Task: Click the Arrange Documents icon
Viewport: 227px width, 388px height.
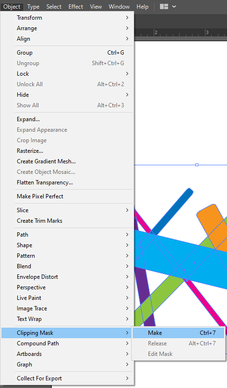Action: tap(164, 6)
